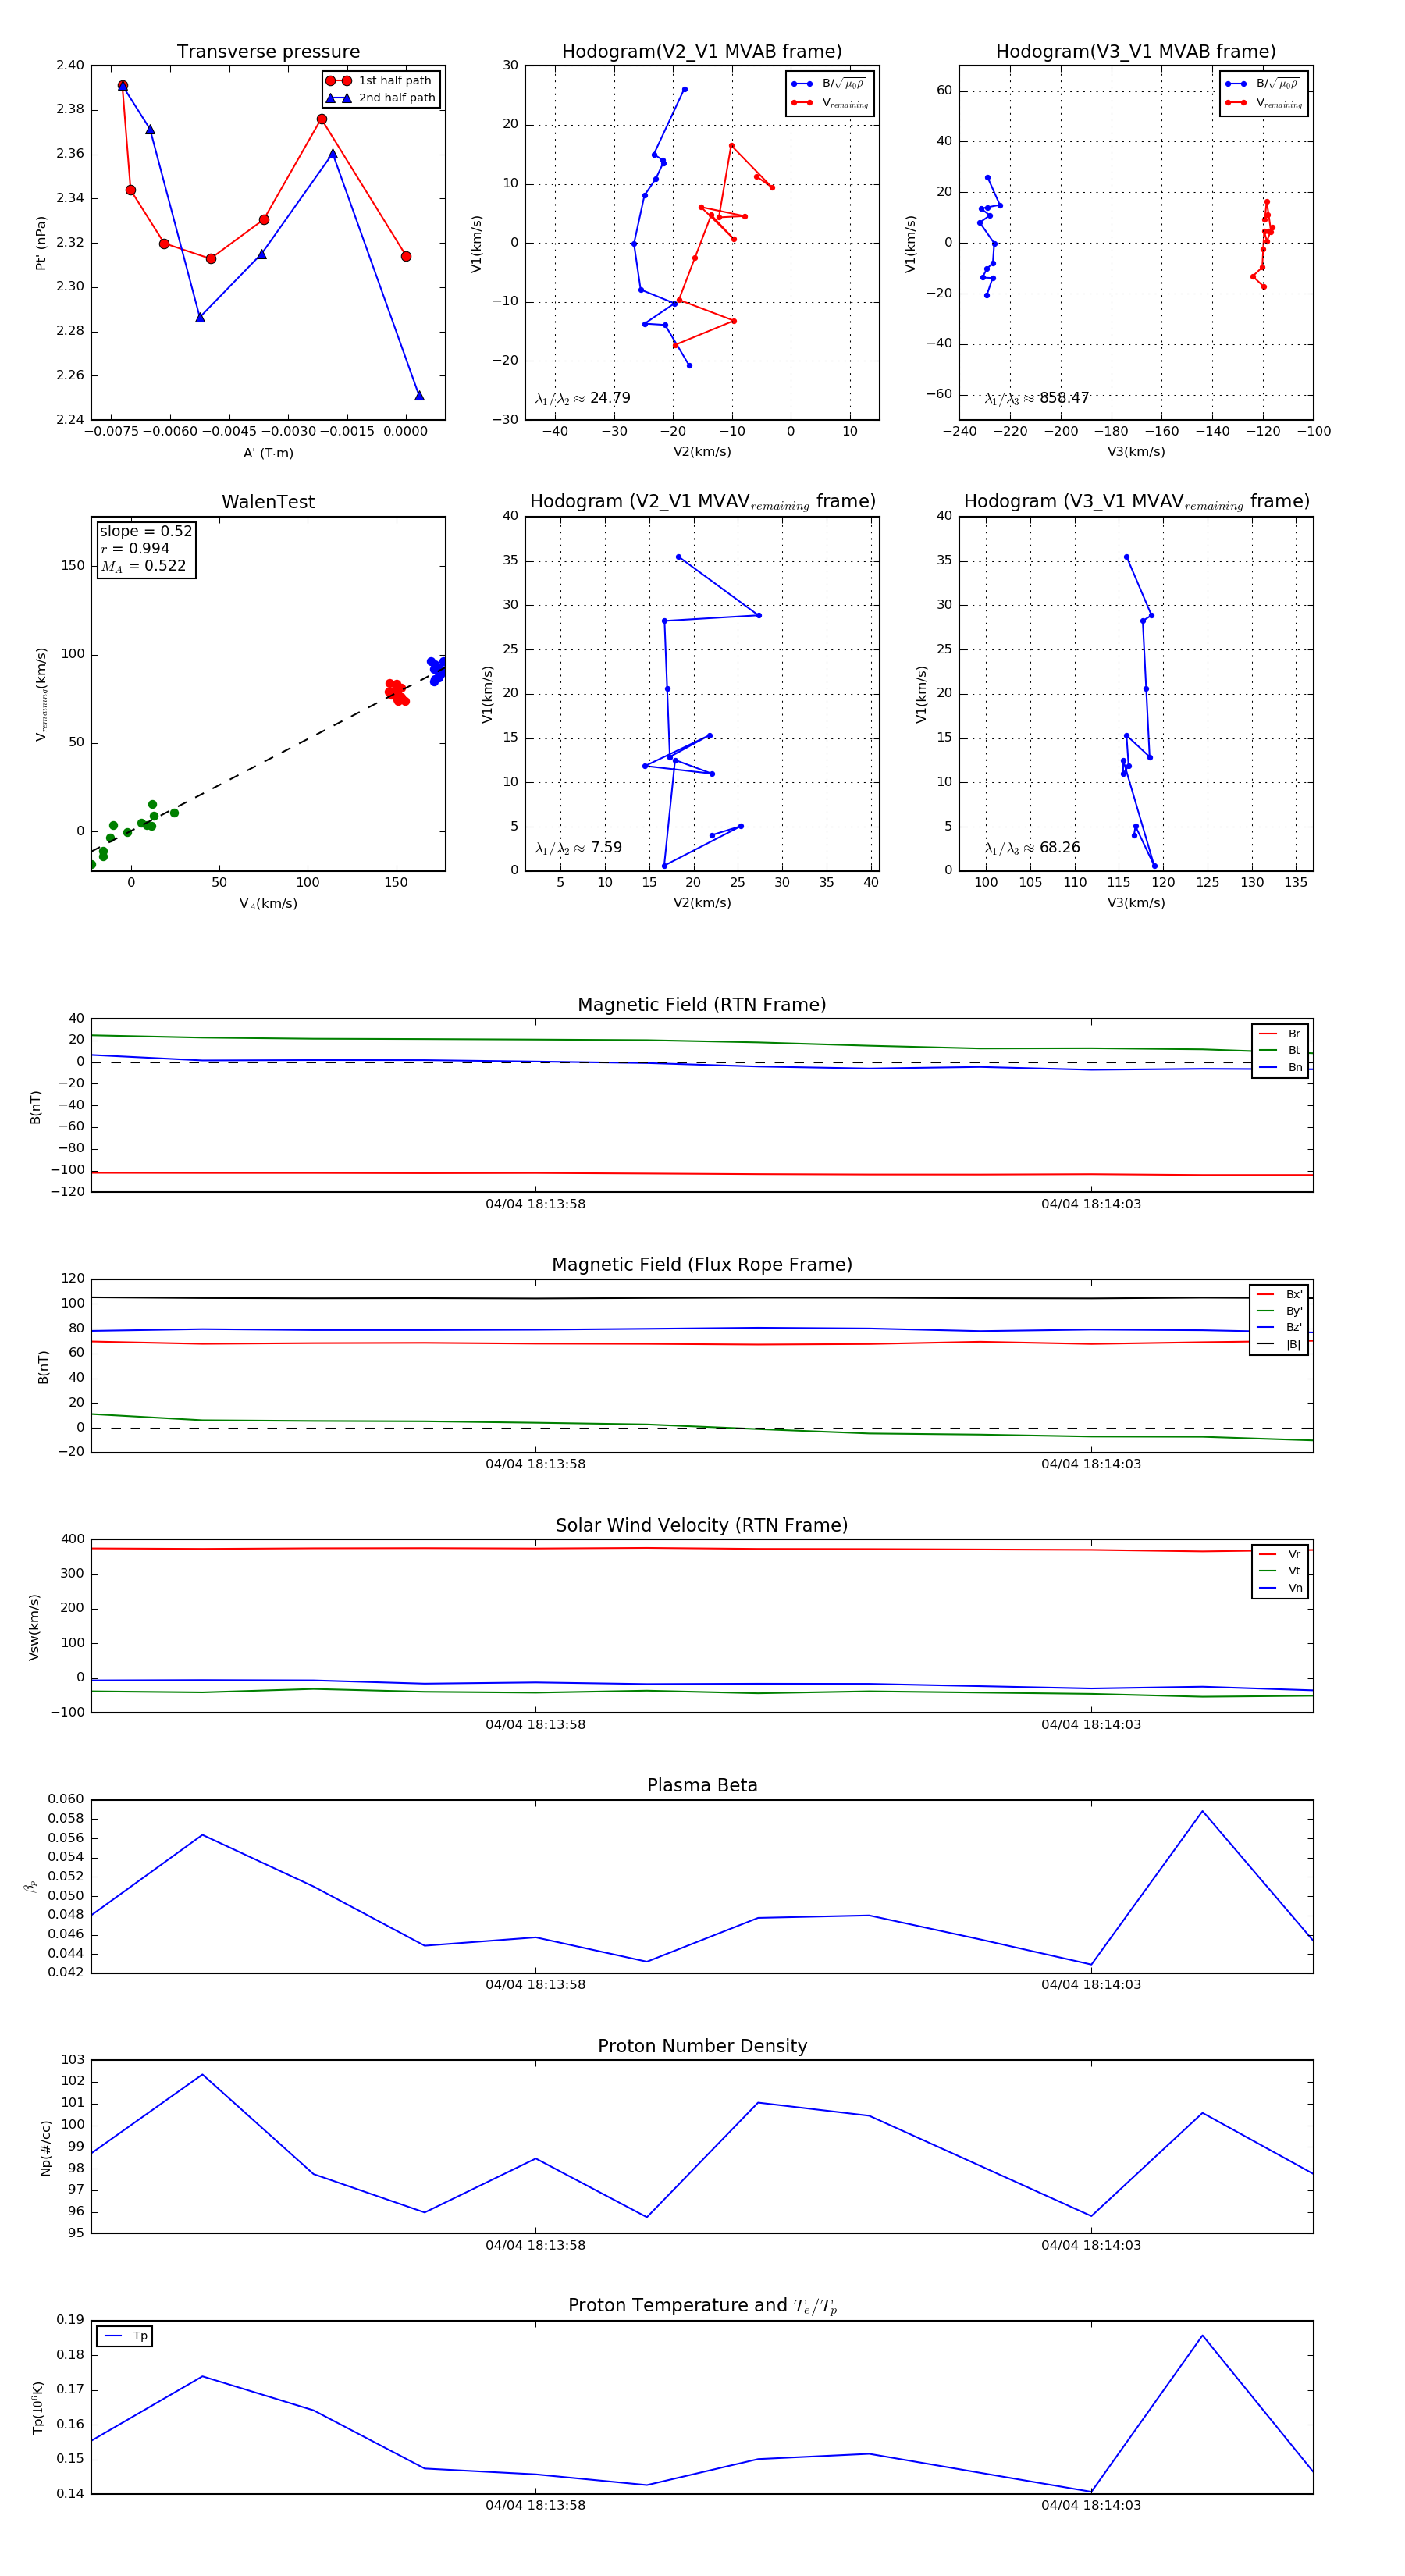Click the "Tp" legend entry in temperature plot
The height and width of the screenshot is (2576, 1405).
125,2336
